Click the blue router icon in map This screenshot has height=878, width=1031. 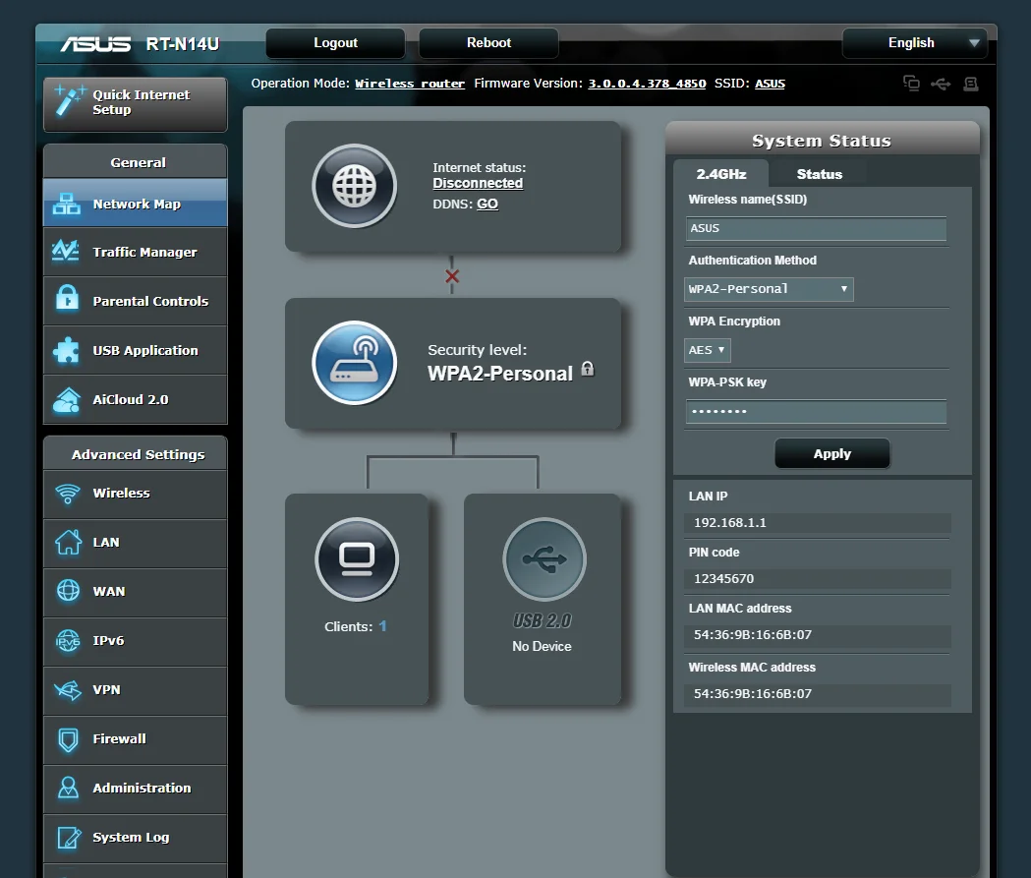click(355, 363)
